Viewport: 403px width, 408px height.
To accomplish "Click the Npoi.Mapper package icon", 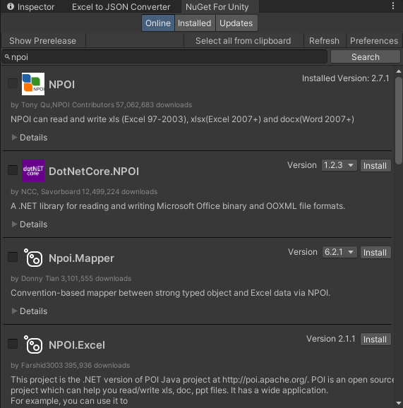I will 33,258.
